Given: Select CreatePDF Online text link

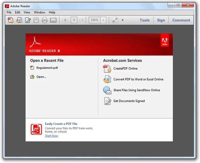Looking at the screenshot, I should pos(125,68).
